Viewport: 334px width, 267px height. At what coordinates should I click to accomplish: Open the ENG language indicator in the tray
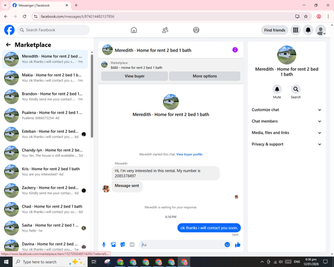(297, 262)
